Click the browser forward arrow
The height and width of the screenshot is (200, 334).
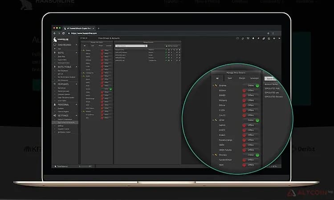point(59,33)
